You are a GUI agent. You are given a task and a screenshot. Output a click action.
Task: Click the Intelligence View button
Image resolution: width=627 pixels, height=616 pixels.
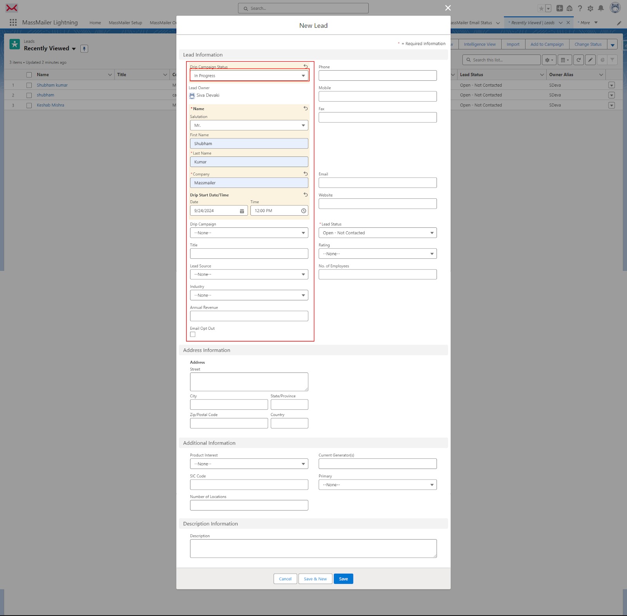(480, 44)
